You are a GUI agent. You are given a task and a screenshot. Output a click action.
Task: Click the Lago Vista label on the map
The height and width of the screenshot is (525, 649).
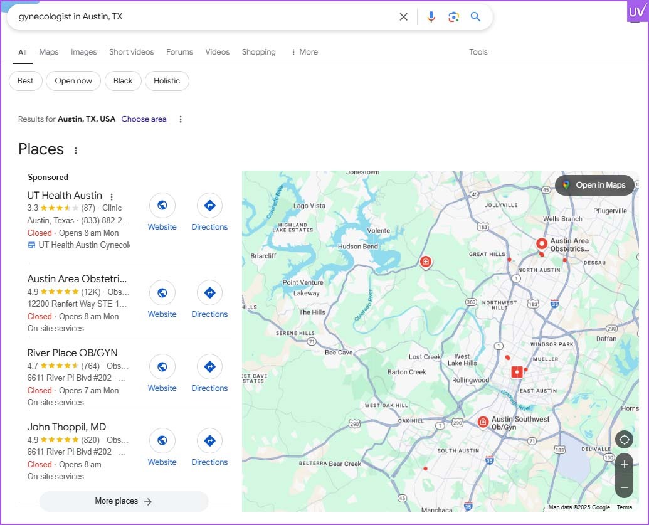point(309,206)
